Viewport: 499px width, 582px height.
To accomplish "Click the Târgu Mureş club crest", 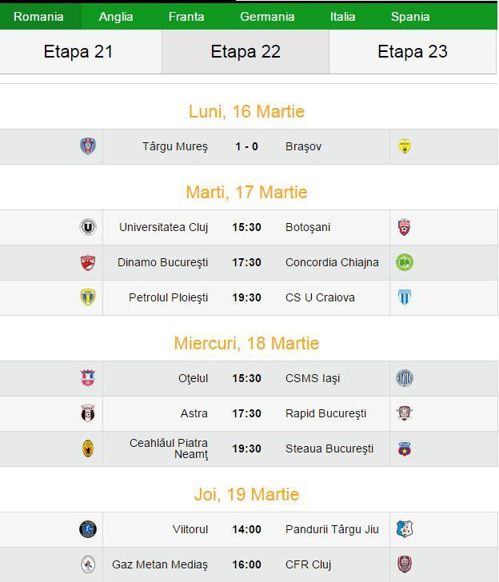I will click(x=88, y=146).
